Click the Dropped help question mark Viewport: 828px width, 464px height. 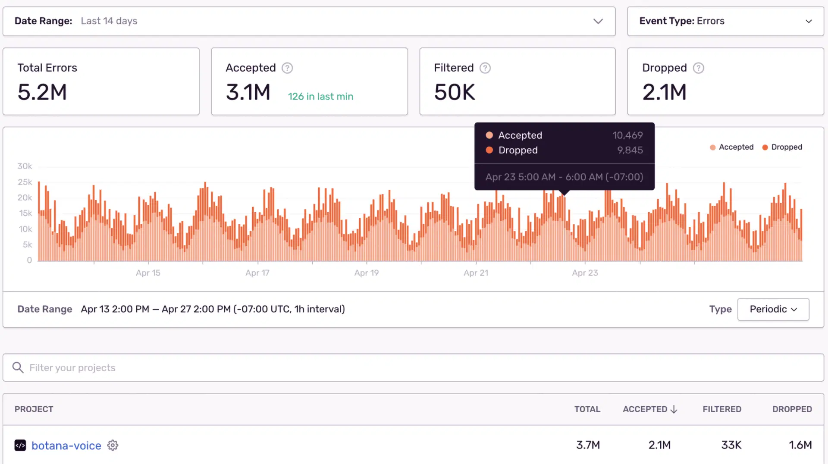[x=699, y=68]
